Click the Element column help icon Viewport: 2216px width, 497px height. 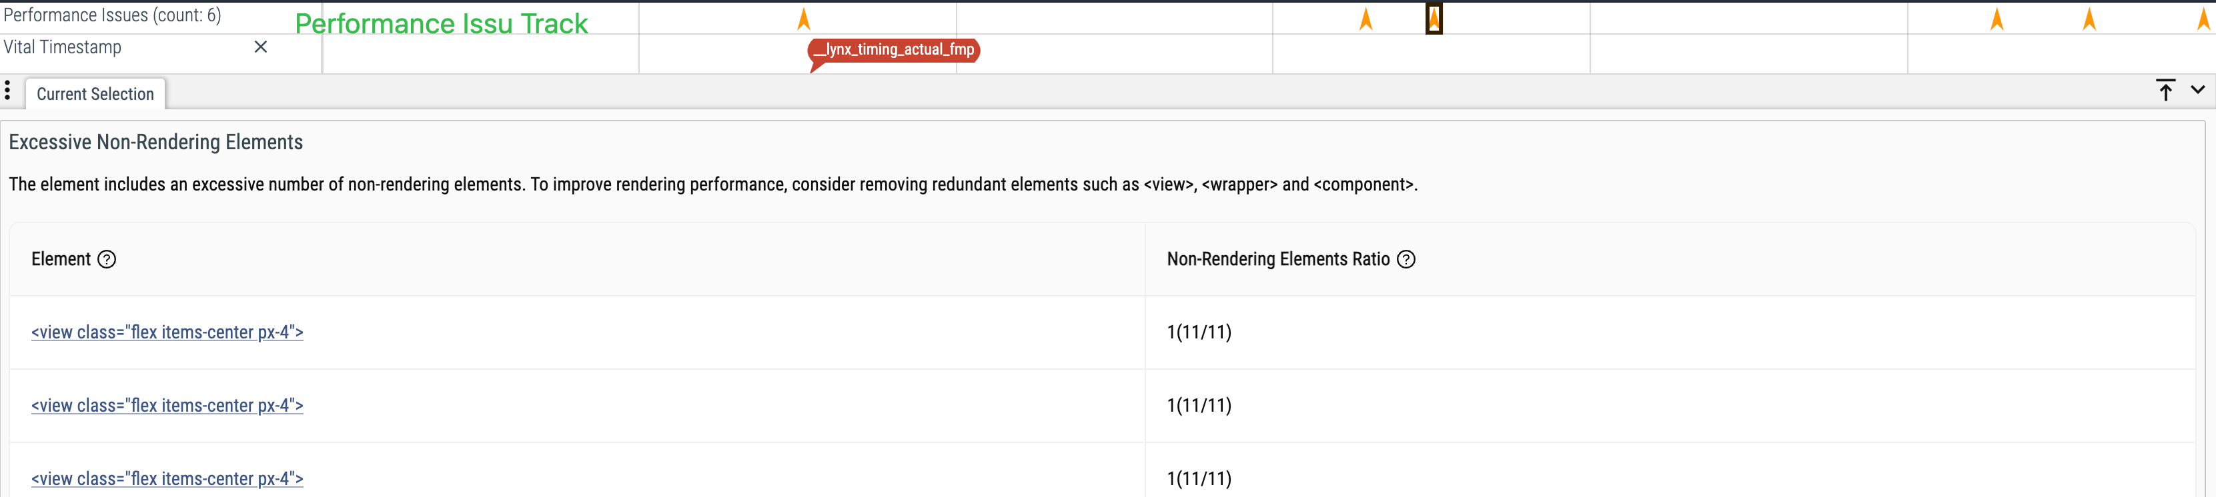tap(107, 260)
